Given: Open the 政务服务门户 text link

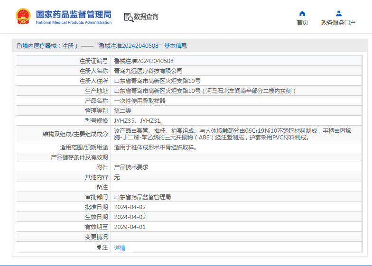Looking at the screenshot, I should 338,22.
